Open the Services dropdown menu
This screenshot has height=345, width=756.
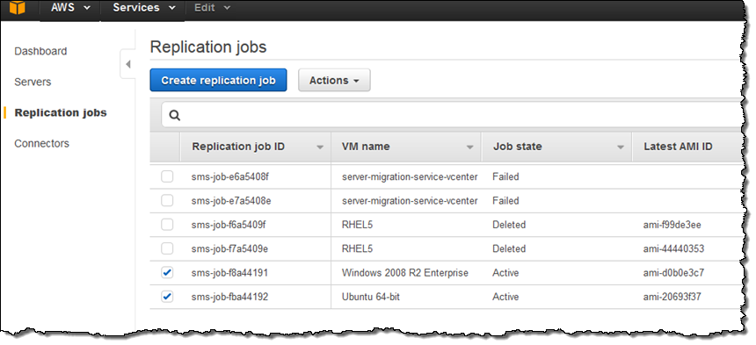[143, 8]
